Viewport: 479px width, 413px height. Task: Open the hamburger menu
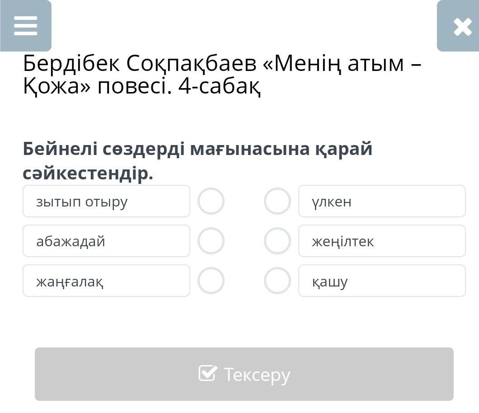click(x=26, y=26)
